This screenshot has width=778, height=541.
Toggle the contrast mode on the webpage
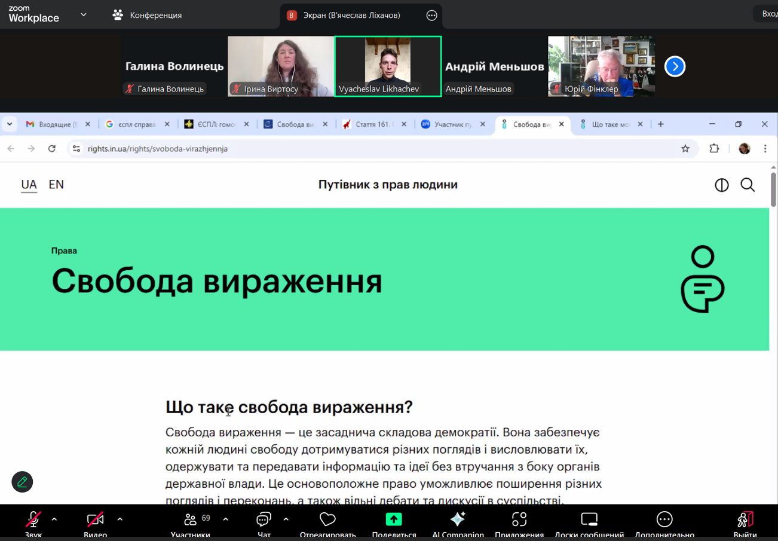(721, 185)
